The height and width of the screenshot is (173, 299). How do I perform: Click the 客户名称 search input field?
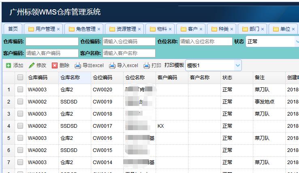129,53
